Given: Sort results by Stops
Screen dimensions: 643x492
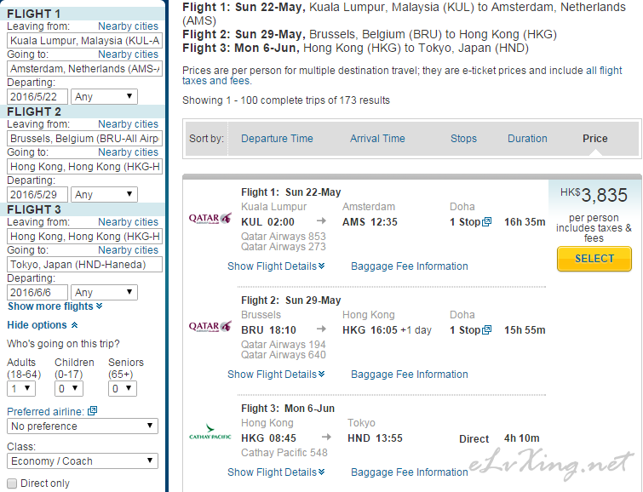Looking at the screenshot, I should (x=463, y=139).
